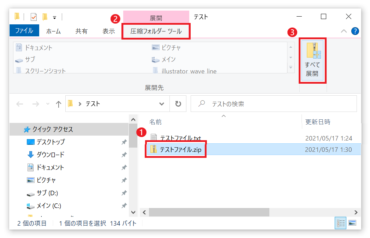This screenshot has width=370, height=238.
Task: Open the 圧縮フォルダー ツール tab
Action: pyautogui.click(x=156, y=31)
